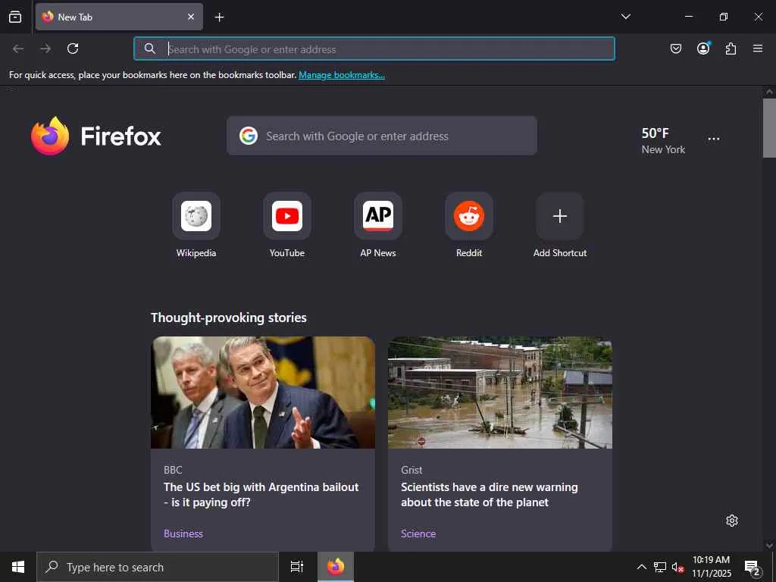776x582 pixels.
Task: Go back one page
Action: (18, 48)
